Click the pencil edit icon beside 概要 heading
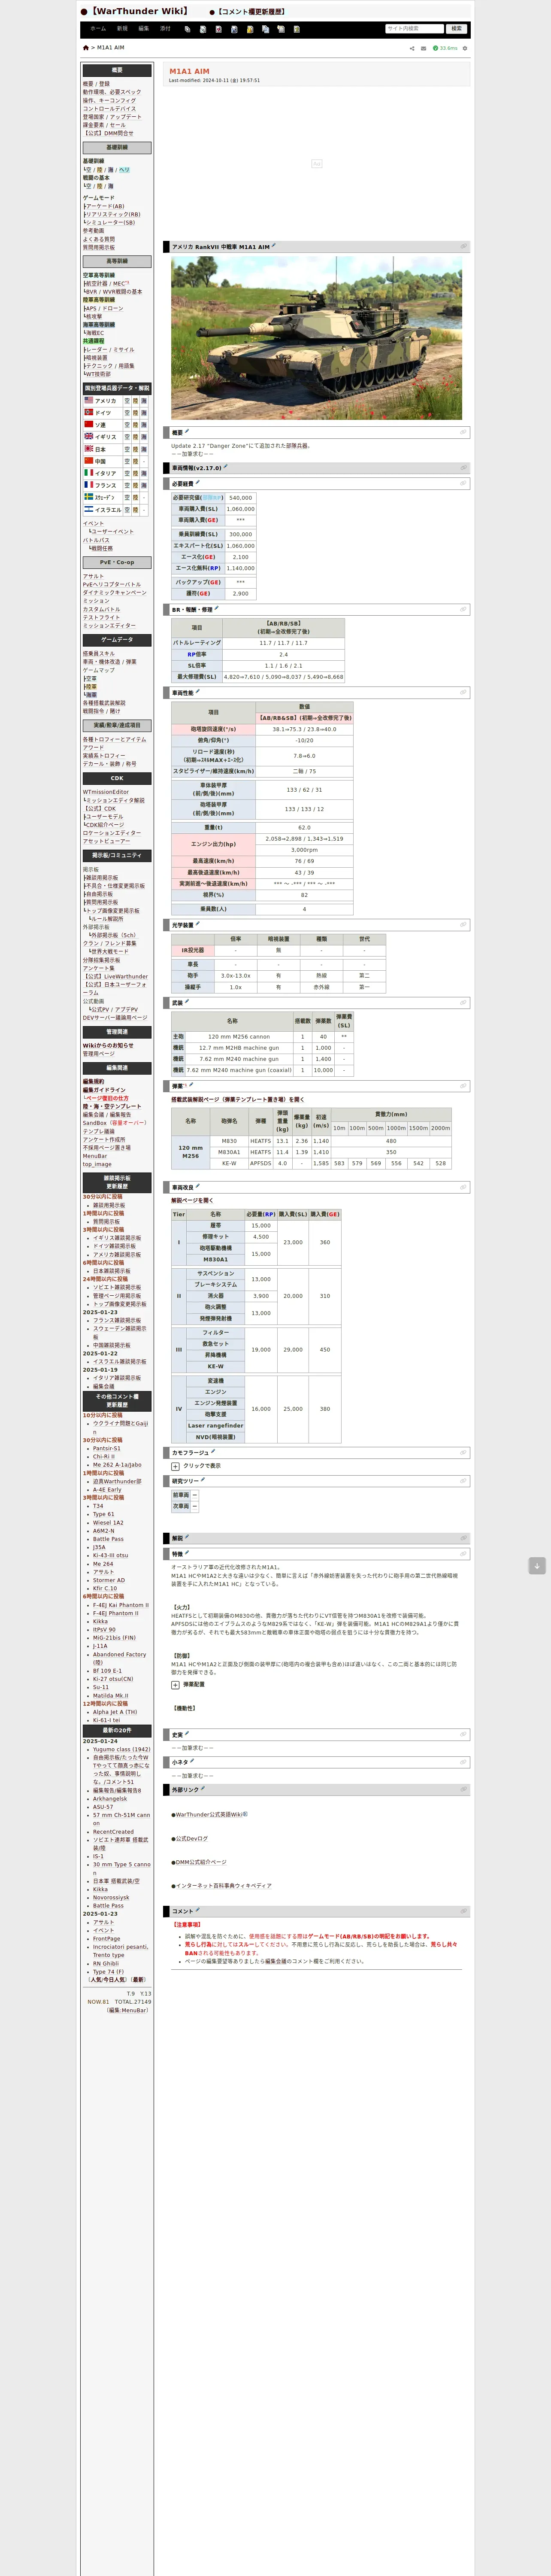Screen dimensions: 551x2576 (187, 432)
